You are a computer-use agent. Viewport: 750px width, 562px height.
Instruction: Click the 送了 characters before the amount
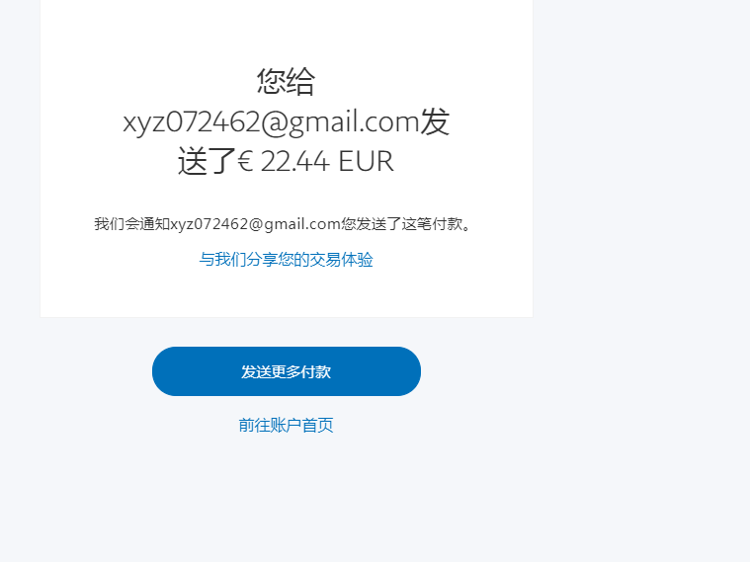tap(208, 161)
